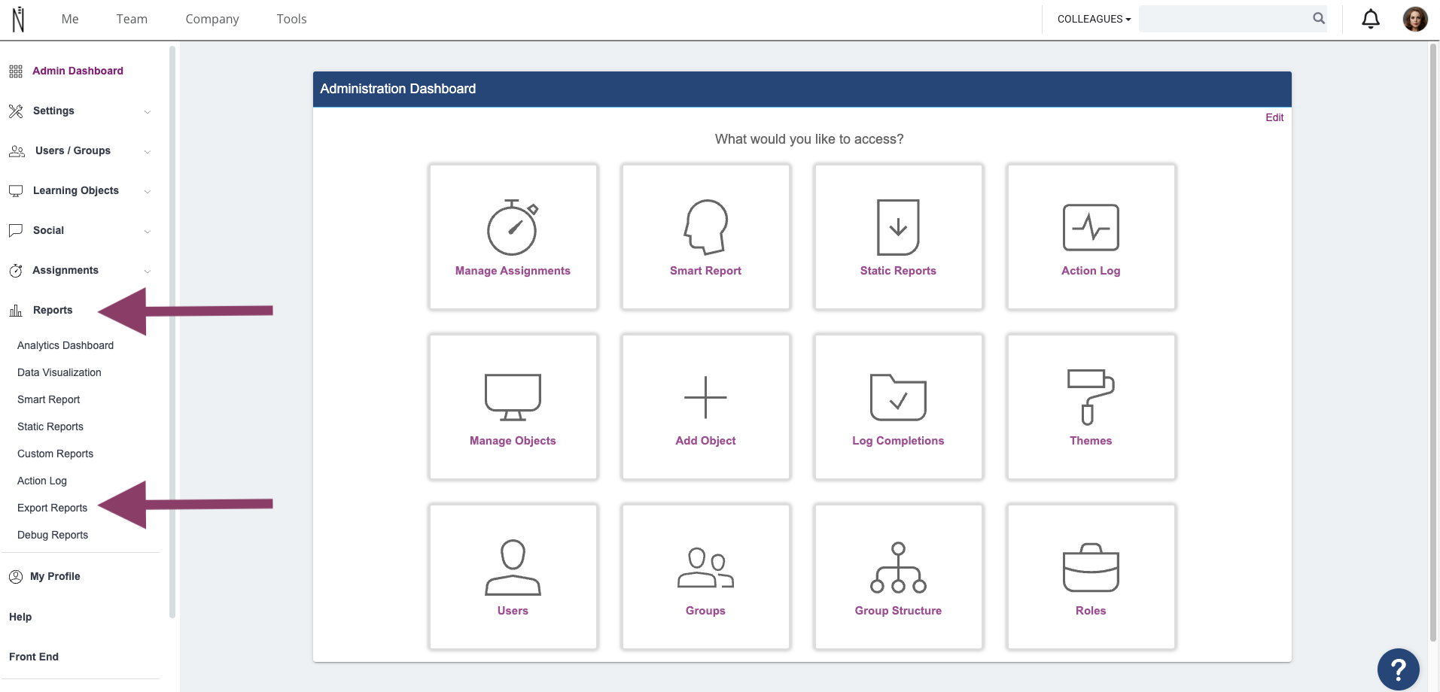Click the My Profile person icon
Image resolution: width=1440 pixels, height=692 pixels.
(16, 577)
